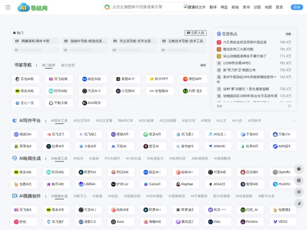Select the 图片转视频 tab
Screen dimensions: 307x230
pos(222,196)
